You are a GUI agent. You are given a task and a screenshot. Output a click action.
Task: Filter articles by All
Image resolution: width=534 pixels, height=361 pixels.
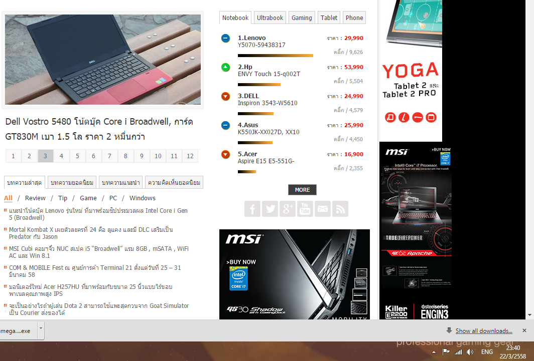coord(8,198)
